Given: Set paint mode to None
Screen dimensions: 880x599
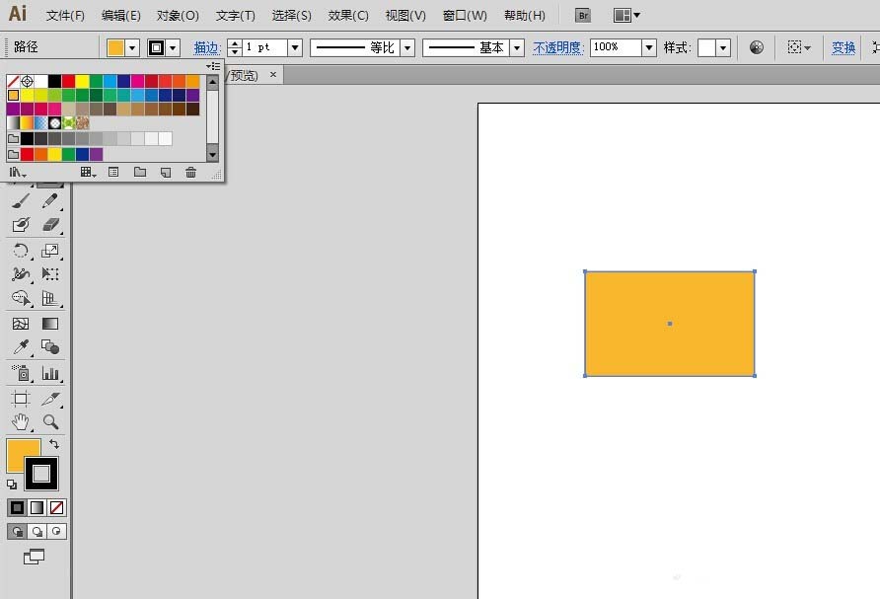Looking at the screenshot, I should (x=56, y=507).
